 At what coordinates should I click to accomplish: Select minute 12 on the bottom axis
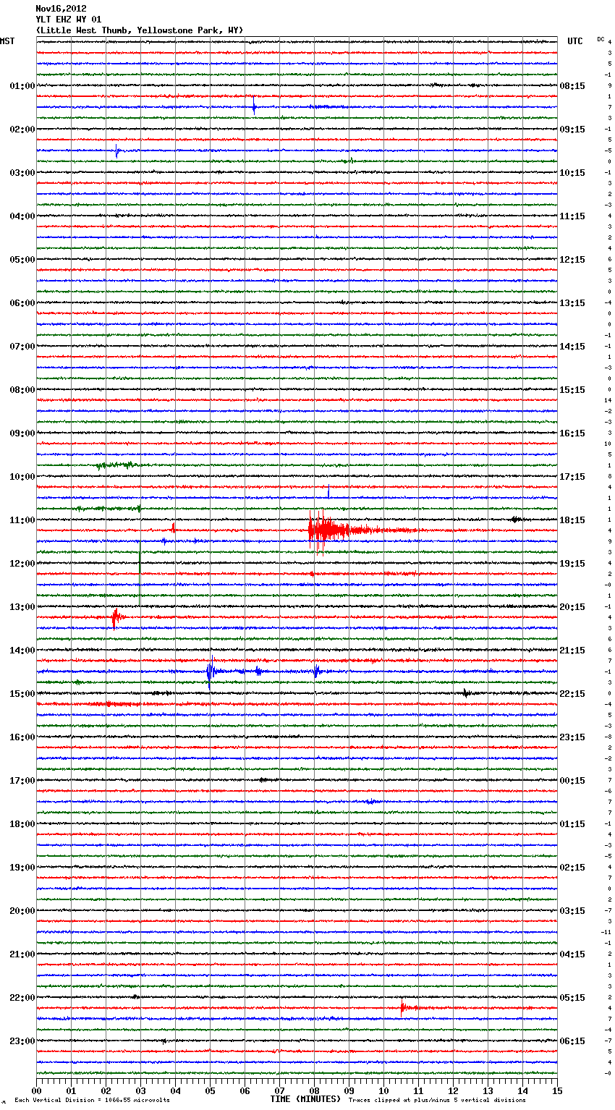point(453,1090)
